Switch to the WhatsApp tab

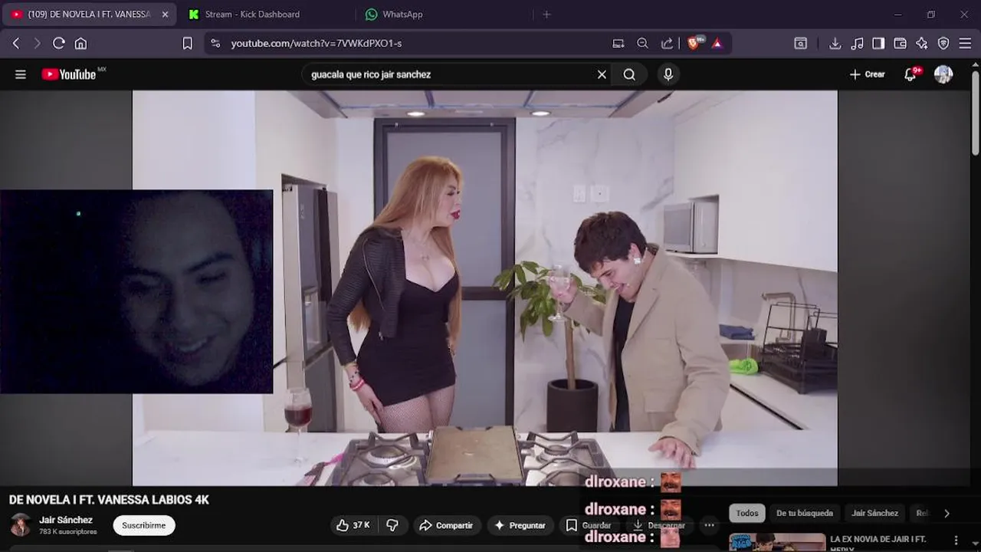click(x=402, y=15)
